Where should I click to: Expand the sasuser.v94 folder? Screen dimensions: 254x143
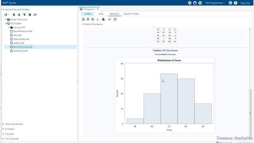9,27
